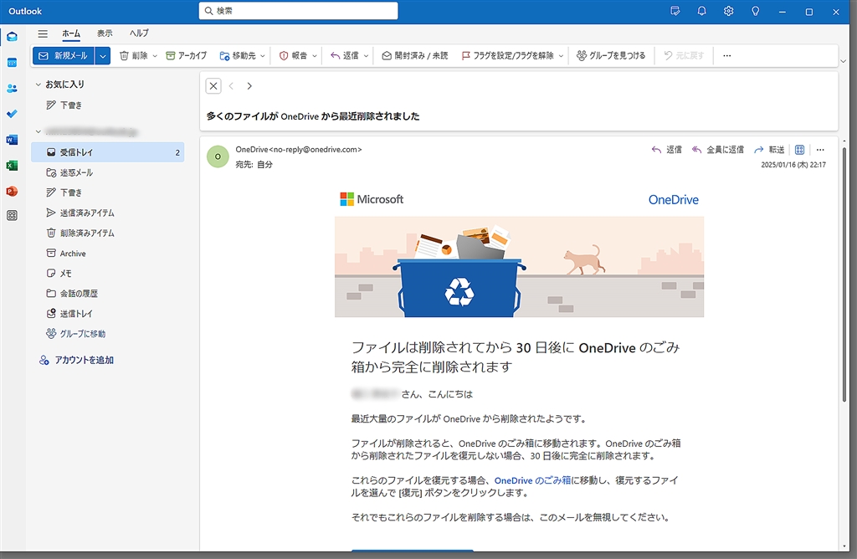Screen dimensions: 857x559
Task: Select 受信トレイ inbox folder
Action: click(108, 152)
